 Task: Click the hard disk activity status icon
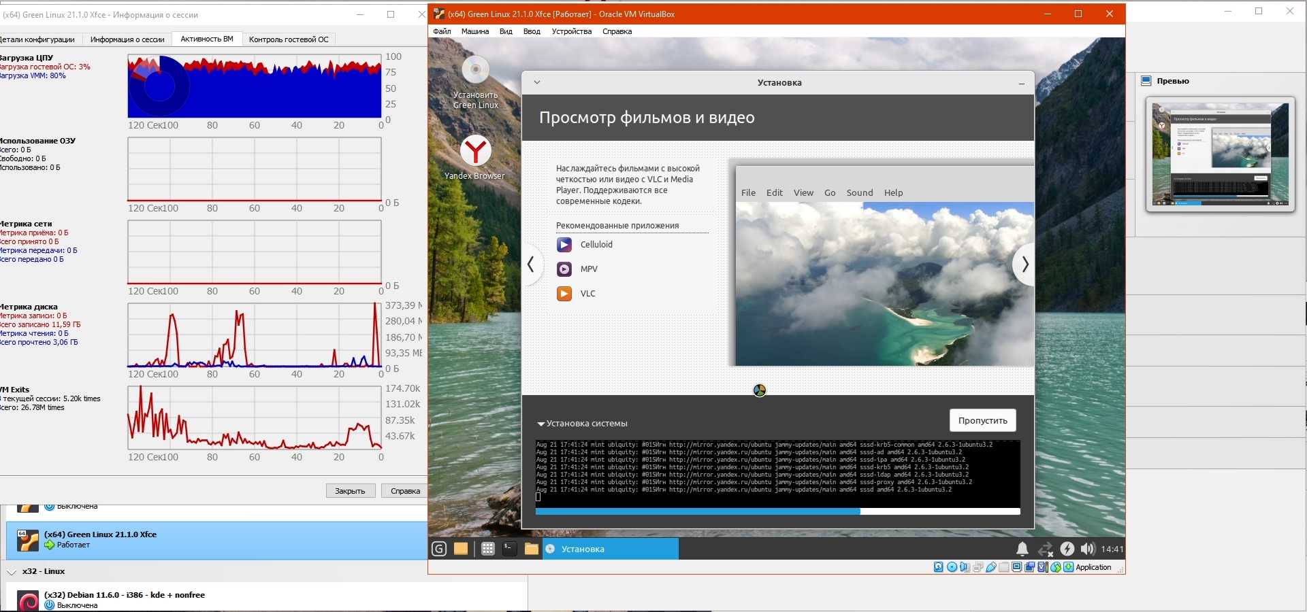[x=939, y=567]
